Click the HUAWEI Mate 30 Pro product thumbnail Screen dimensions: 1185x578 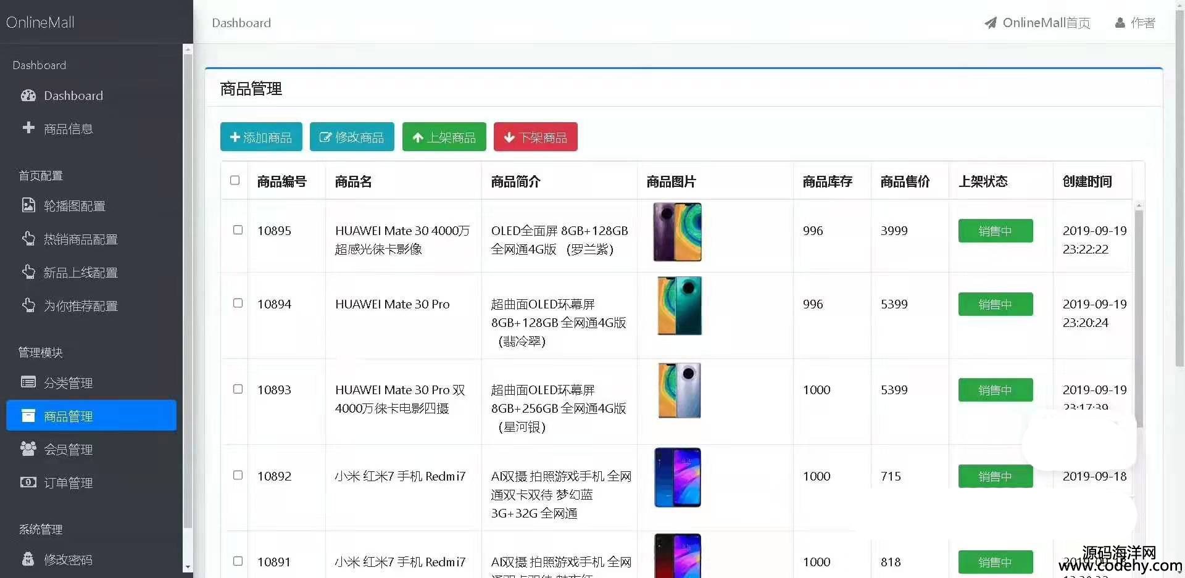coord(679,306)
